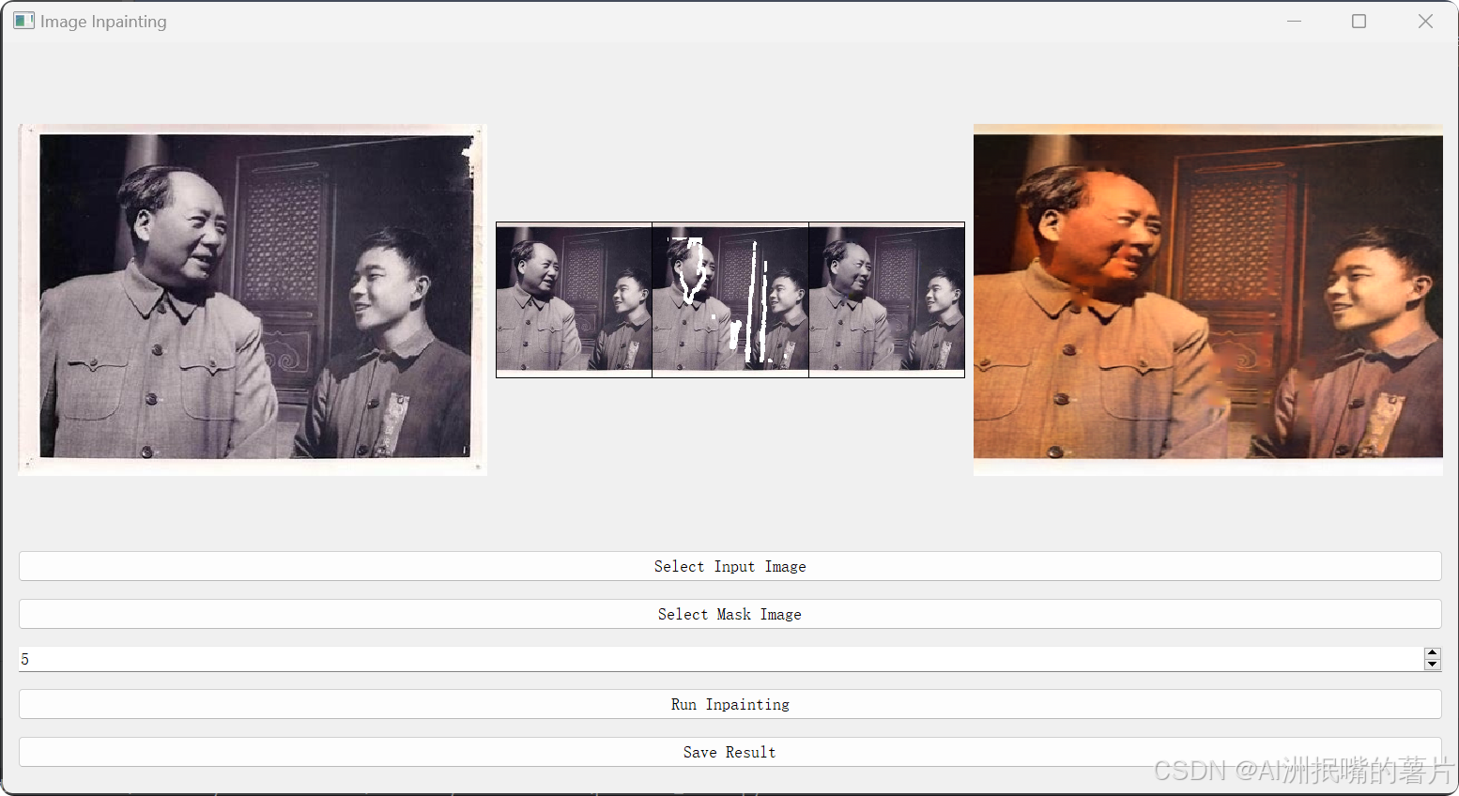This screenshot has height=796, width=1459.
Task: Select the middle mask strip with white strokes
Action: click(x=730, y=299)
